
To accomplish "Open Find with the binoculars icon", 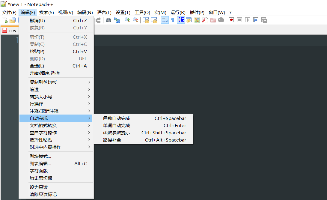I will (109, 20).
